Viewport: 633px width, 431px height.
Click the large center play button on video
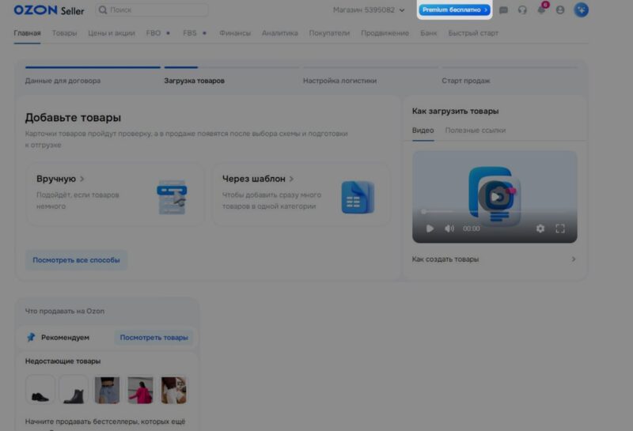coord(495,197)
